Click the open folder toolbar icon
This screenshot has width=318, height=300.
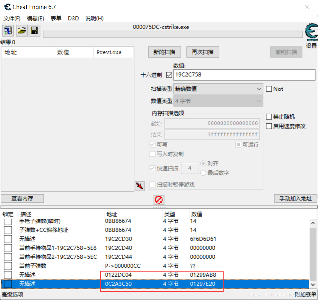click(22, 31)
